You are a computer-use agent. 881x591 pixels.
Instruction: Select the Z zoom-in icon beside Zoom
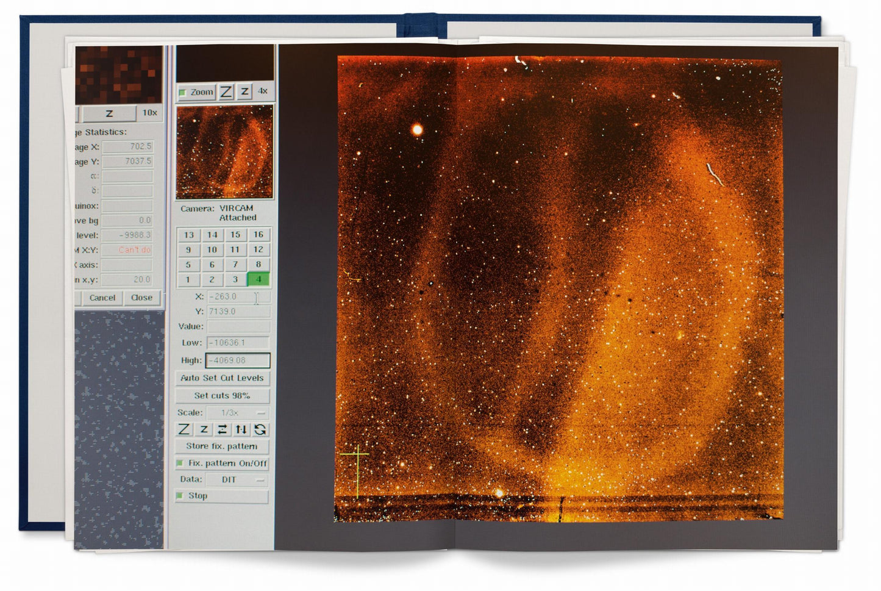click(226, 92)
